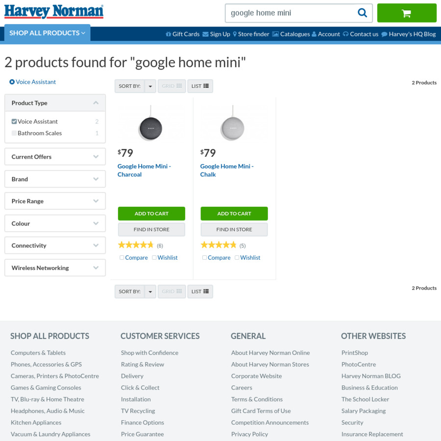Open Google Home Mini - Chalk product link
The width and height of the screenshot is (441, 441).
point(227,170)
